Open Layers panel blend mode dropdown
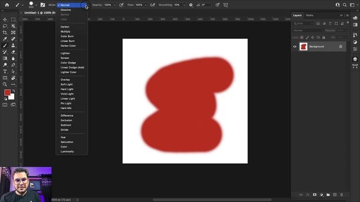 pyautogui.click(x=308, y=30)
